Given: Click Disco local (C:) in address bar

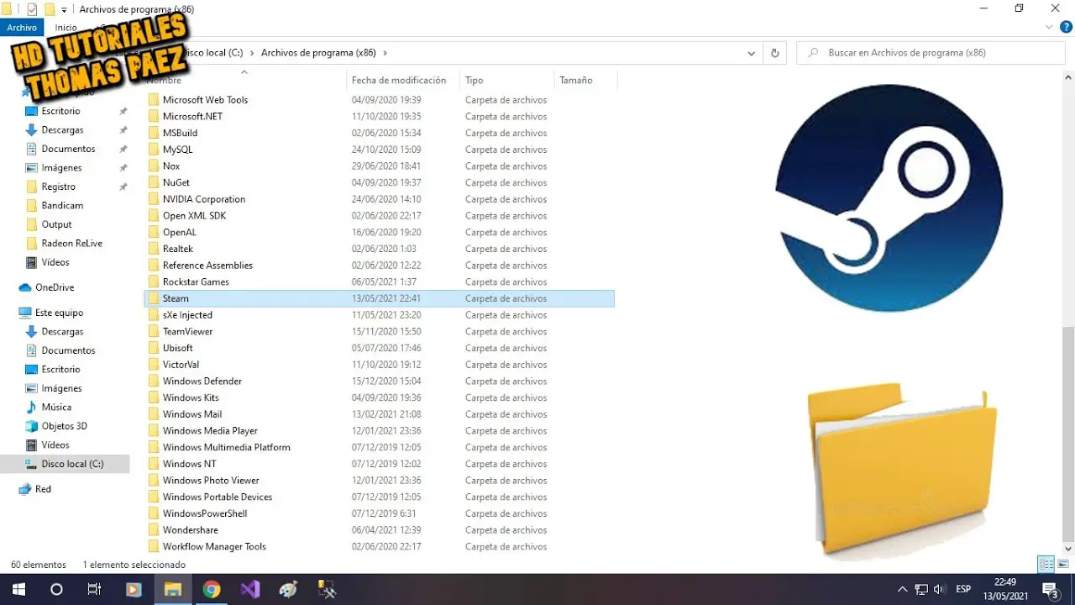Looking at the screenshot, I should pos(213,52).
